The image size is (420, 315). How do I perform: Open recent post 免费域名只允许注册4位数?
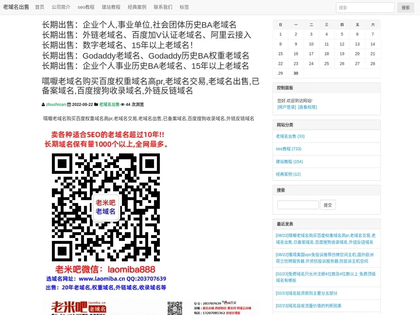pos(325,277)
